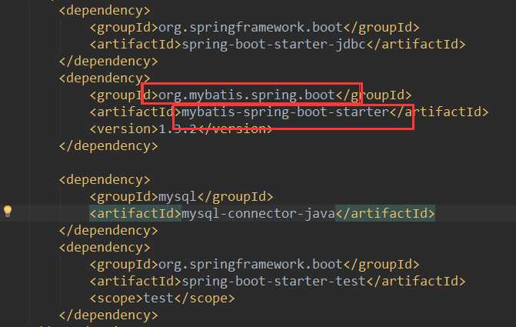Screen dimensions: 516x327
Task: Click the closing dependency tag after mysql-connector-java
Action: (x=108, y=231)
